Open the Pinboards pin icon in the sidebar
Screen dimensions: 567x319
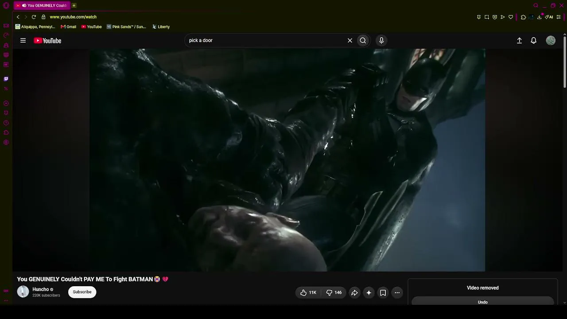(x=6, y=113)
